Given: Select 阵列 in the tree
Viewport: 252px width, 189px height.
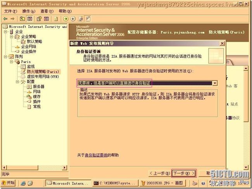Looking at the screenshot, I should (19, 57).
